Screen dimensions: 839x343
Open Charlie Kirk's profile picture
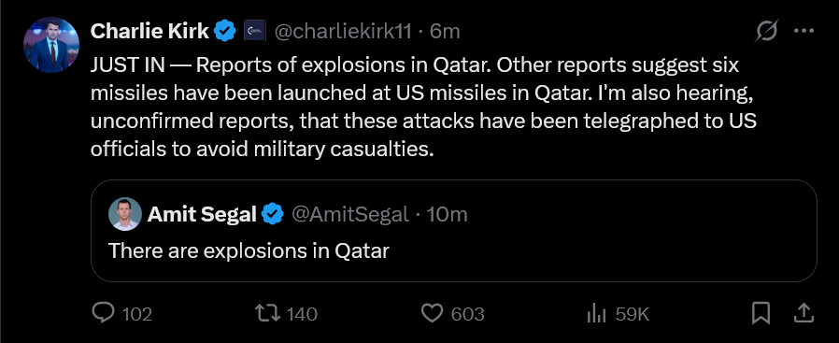click(51, 45)
